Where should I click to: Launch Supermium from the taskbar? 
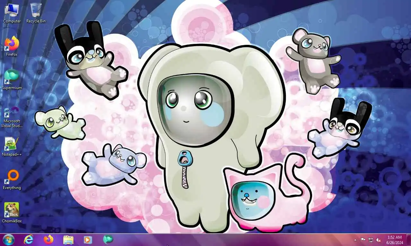(108, 240)
